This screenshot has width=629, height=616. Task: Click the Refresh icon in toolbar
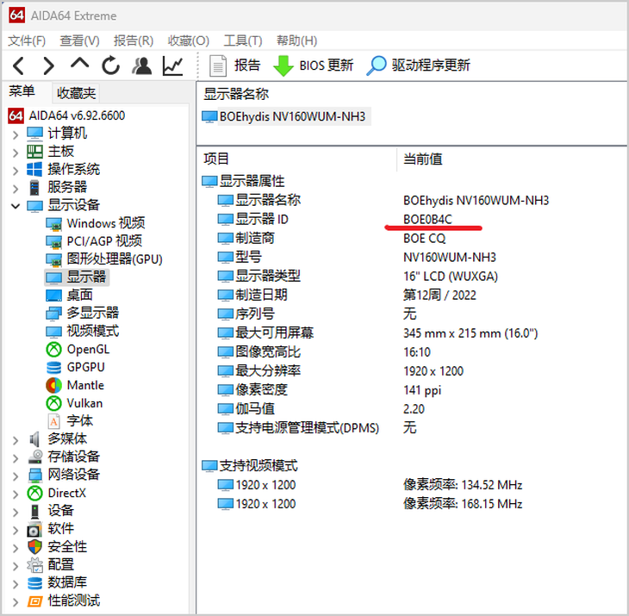(110, 65)
